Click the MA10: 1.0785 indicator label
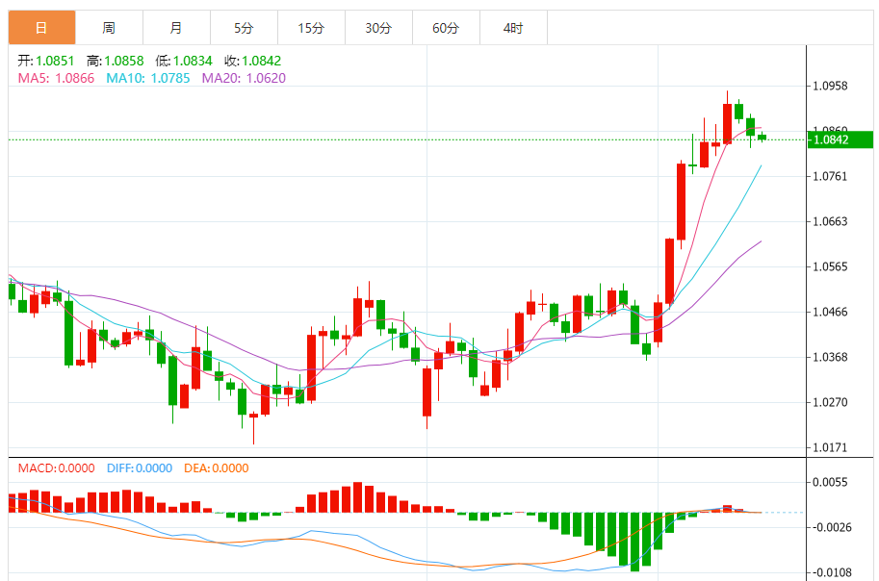Image resolution: width=879 pixels, height=581 pixels. point(148,78)
